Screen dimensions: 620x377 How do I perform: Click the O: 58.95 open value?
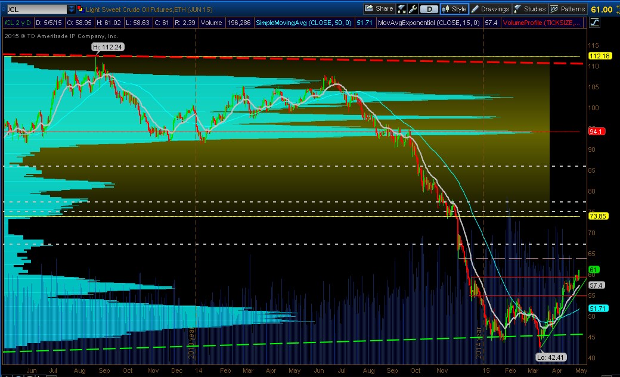point(79,23)
